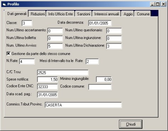Select the Num. Ultimo Avviso field
168x131 pixels.
[55, 46]
